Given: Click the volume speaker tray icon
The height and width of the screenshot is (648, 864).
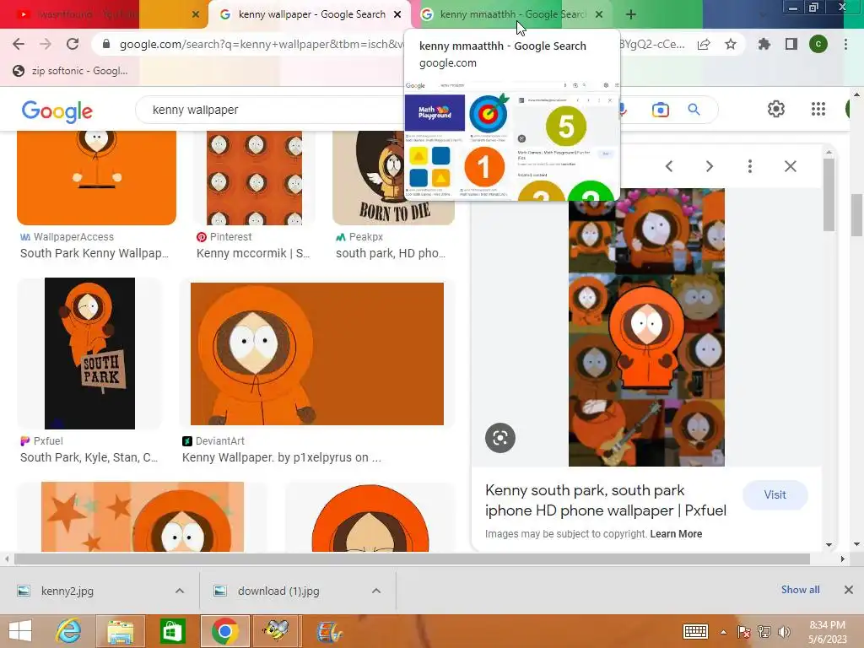Looking at the screenshot, I should point(784,632).
